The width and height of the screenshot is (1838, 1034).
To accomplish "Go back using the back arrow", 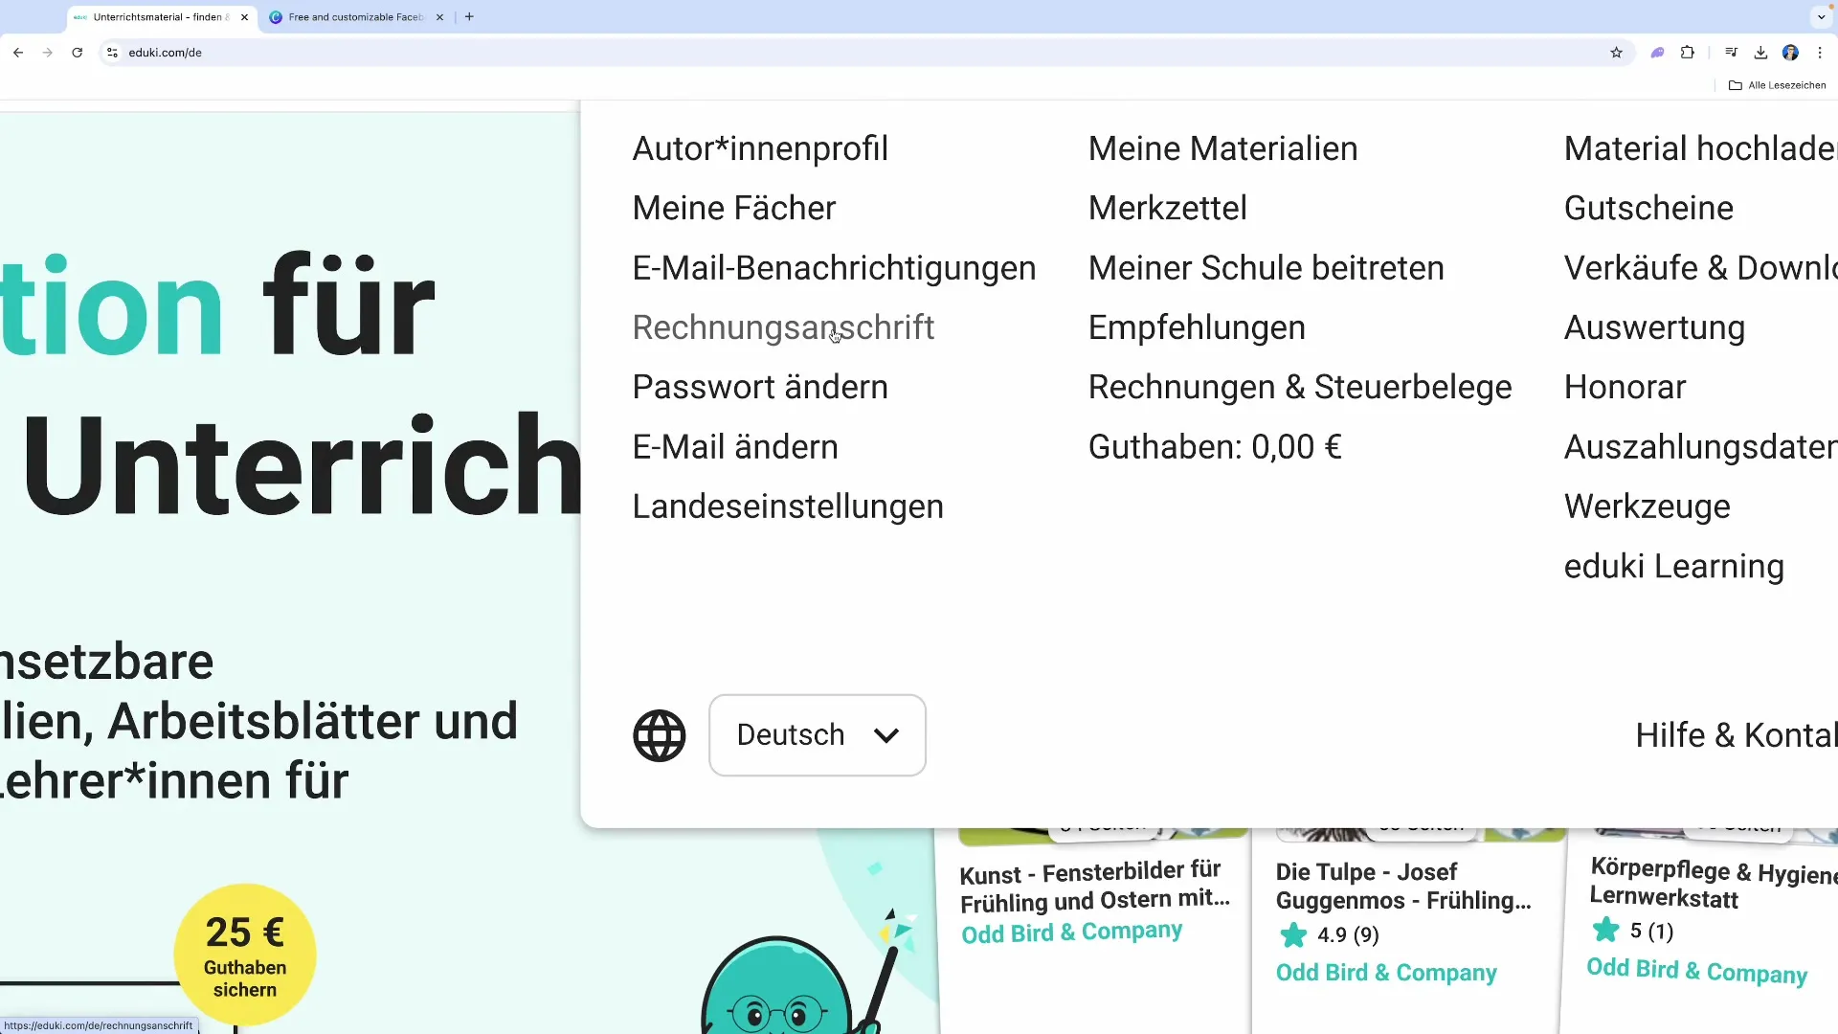I will coord(18,53).
